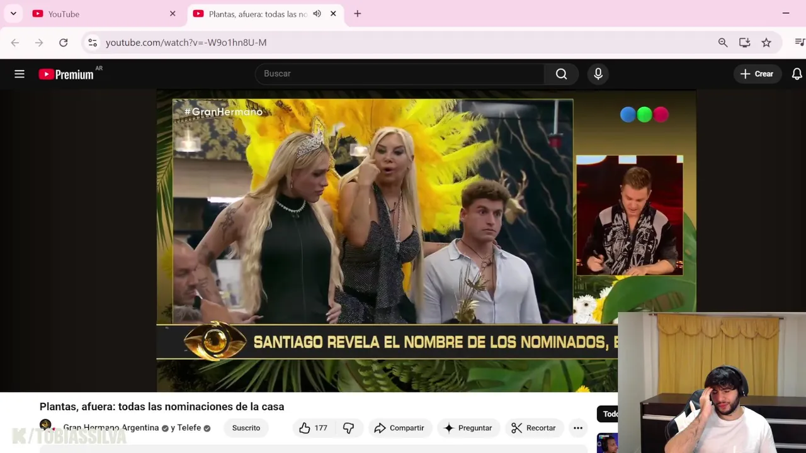The image size is (806, 453).
Task: Click the search magnifier button
Action: point(561,74)
